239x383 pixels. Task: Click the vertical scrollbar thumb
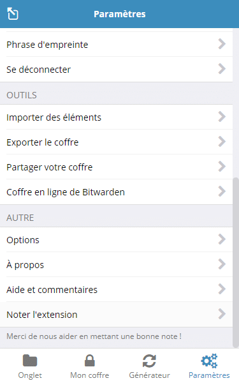pos(236,262)
